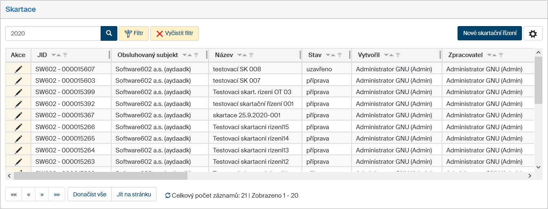
Task: Sort the JID column descending
Action: 53,55
